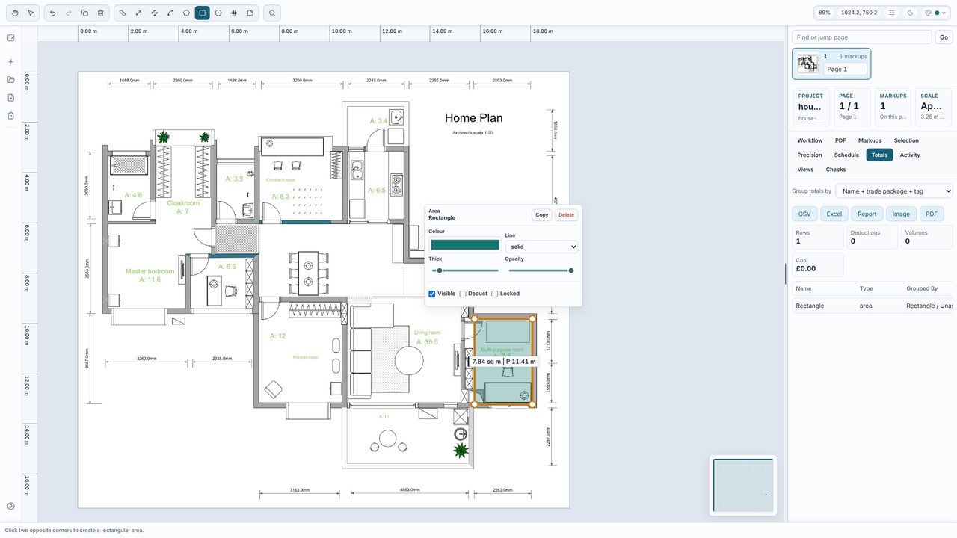The width and height of the screenshot is (957, 538).
Task: Select the circle count tool
Action: pyautogui.click(x=218, y=13)
